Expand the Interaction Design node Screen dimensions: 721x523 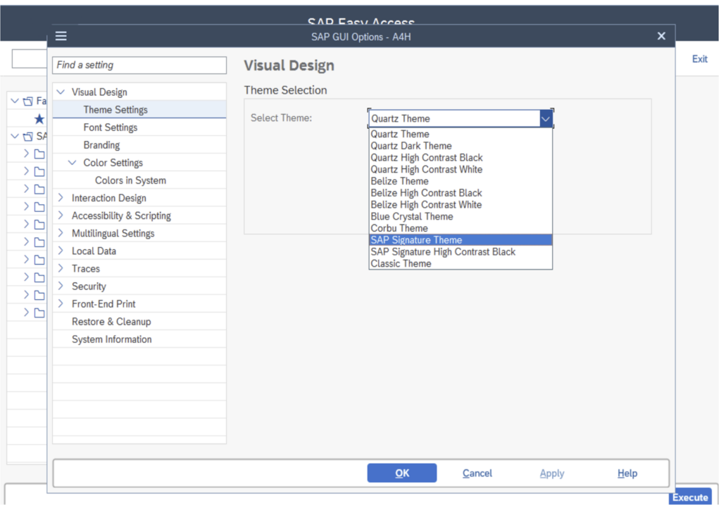pos(61,198)
